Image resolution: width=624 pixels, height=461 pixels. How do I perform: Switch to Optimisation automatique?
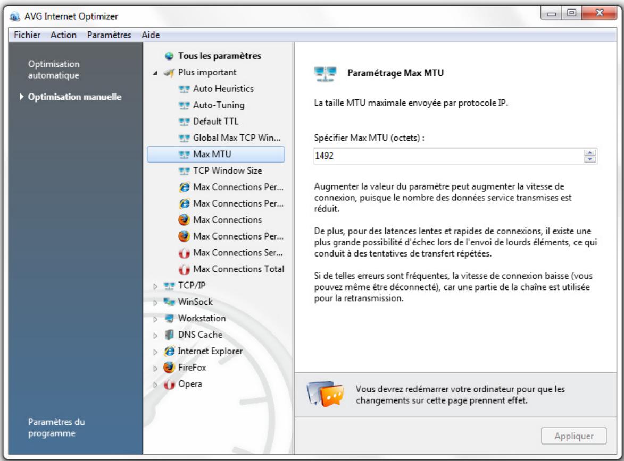tap(54, 70)
